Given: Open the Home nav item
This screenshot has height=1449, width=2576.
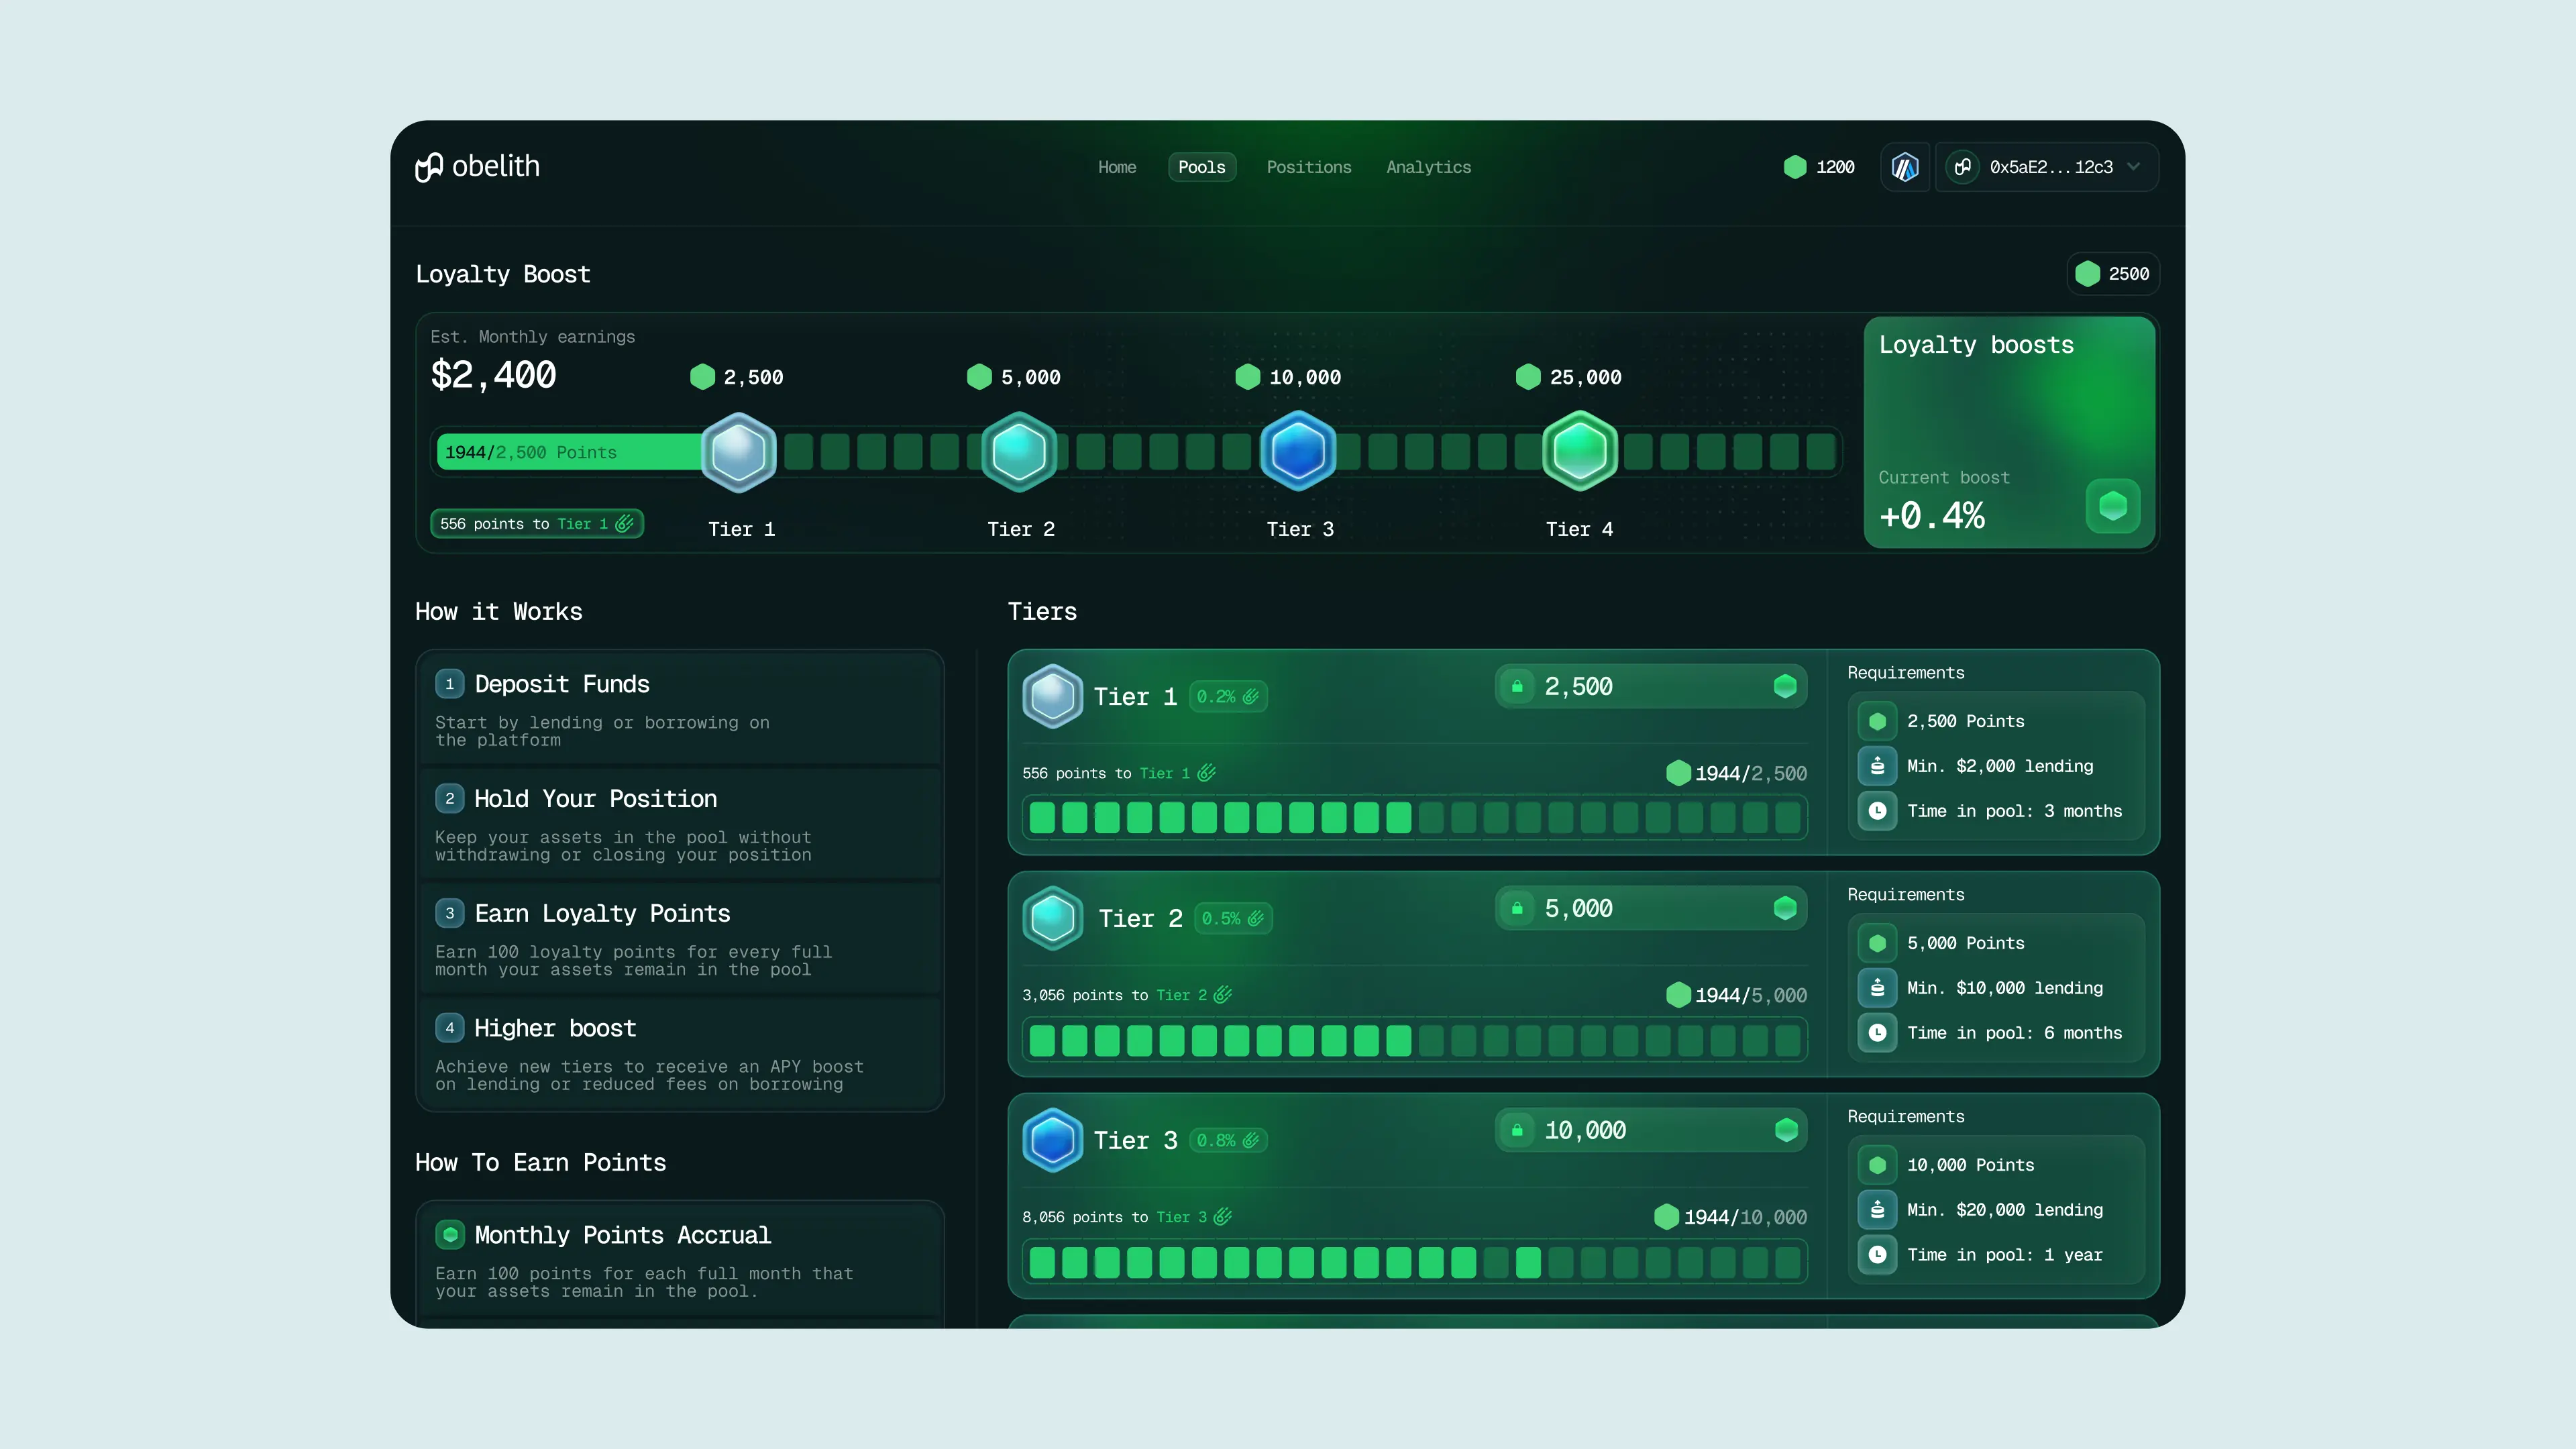Looking at the screenshot, I should [1117, 167].
